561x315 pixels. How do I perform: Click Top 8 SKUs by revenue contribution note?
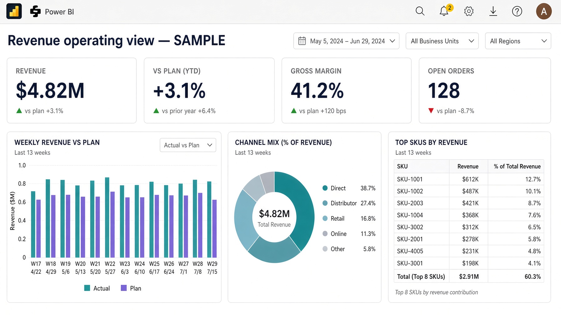[436, 292]
